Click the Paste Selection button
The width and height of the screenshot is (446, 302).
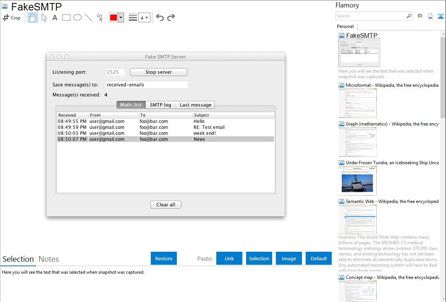coord(259,258)
